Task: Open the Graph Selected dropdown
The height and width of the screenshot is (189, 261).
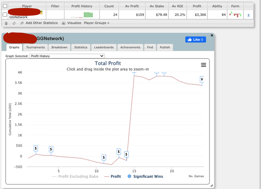Action: 67,56
